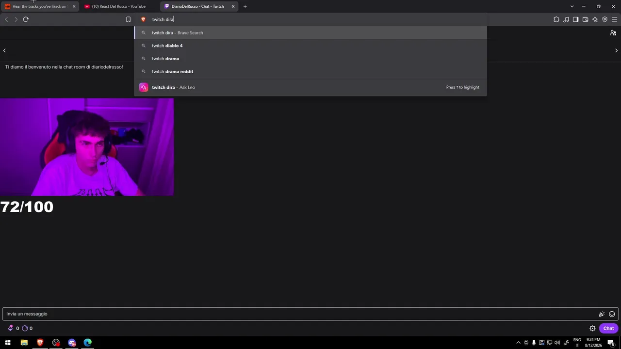Expand the right chevron in chat header
This screenshot has width=621, height=349.
(616, 50)
